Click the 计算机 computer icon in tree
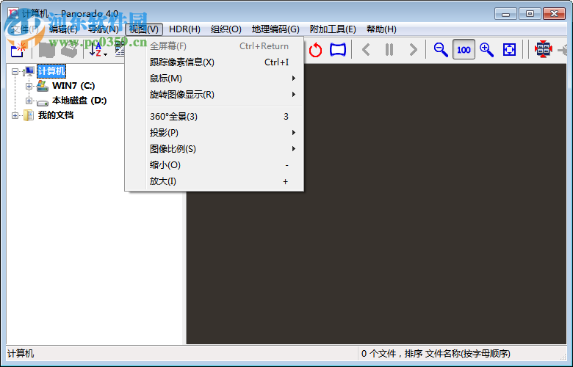Image resolution: width=573 pixels, height=367 pixels. tap(29, 71)
